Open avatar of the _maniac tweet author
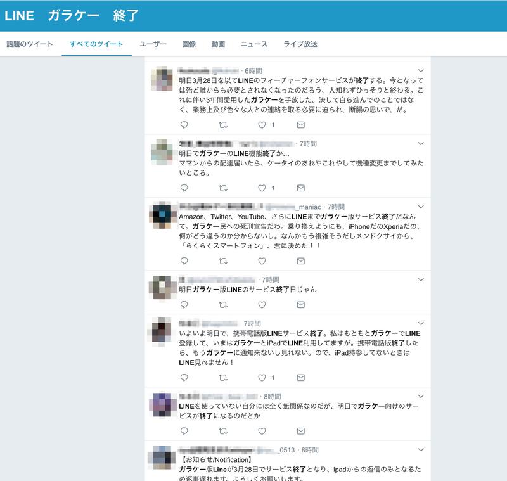The height and width of the screenshot is (481, 507). point(162,215)
